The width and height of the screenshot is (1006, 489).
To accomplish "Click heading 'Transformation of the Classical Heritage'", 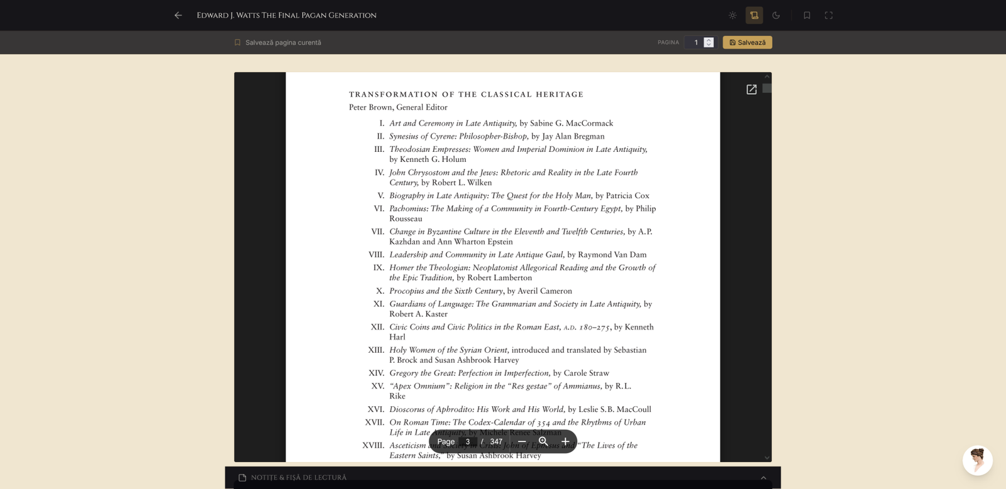I will tap(467, 95).
